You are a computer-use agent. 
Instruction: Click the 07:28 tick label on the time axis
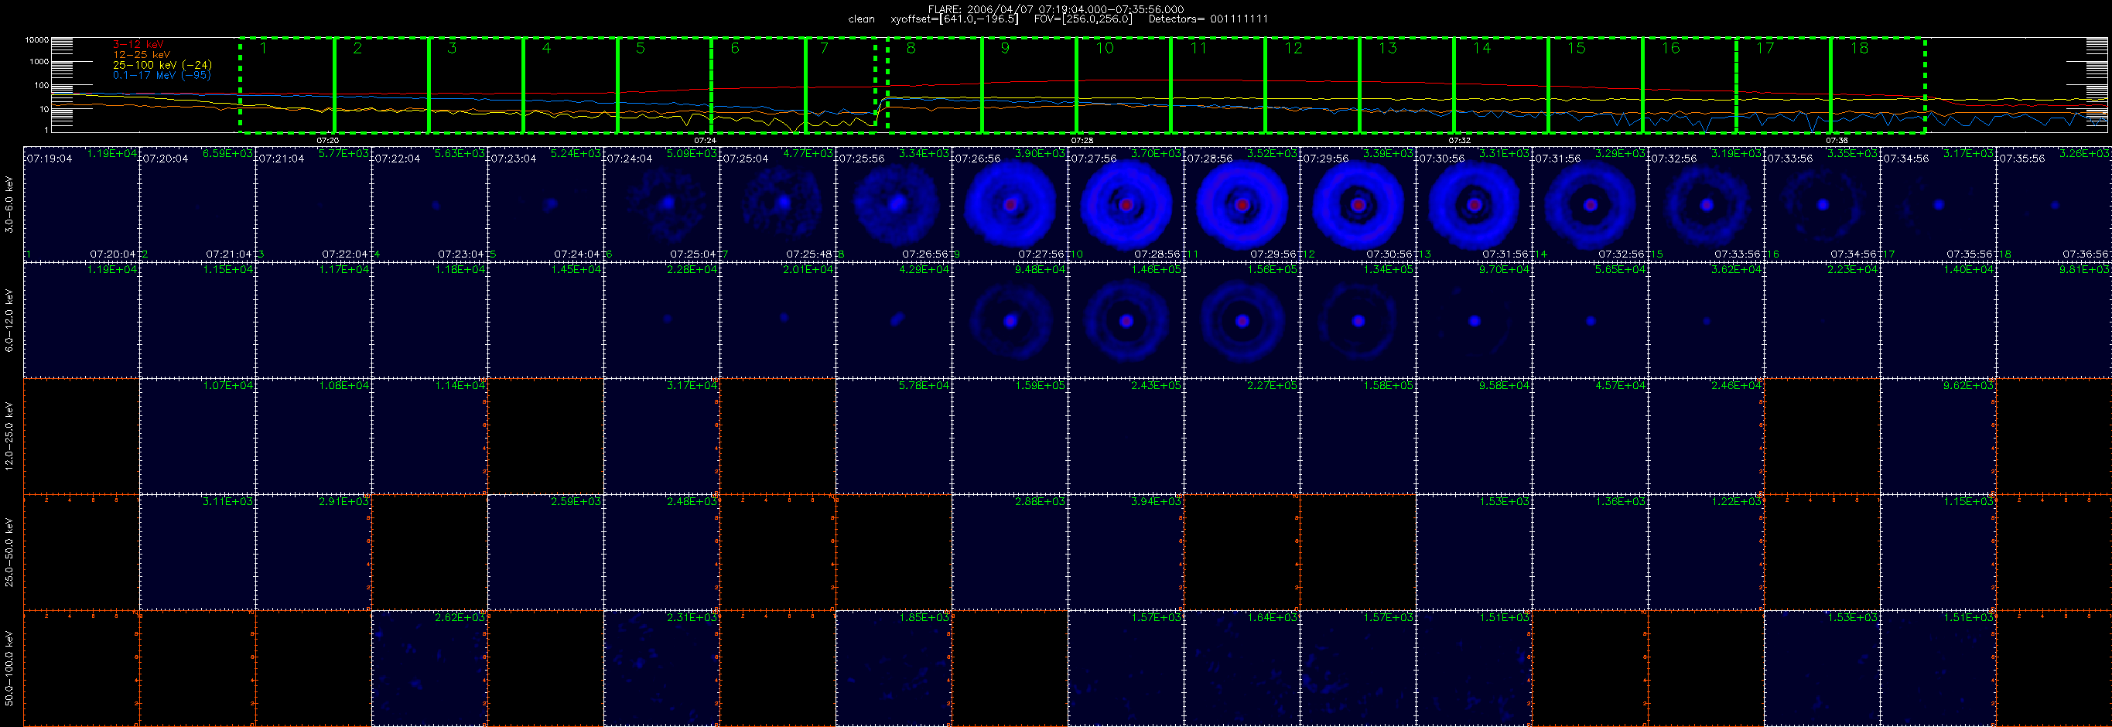click(1082, 141)
